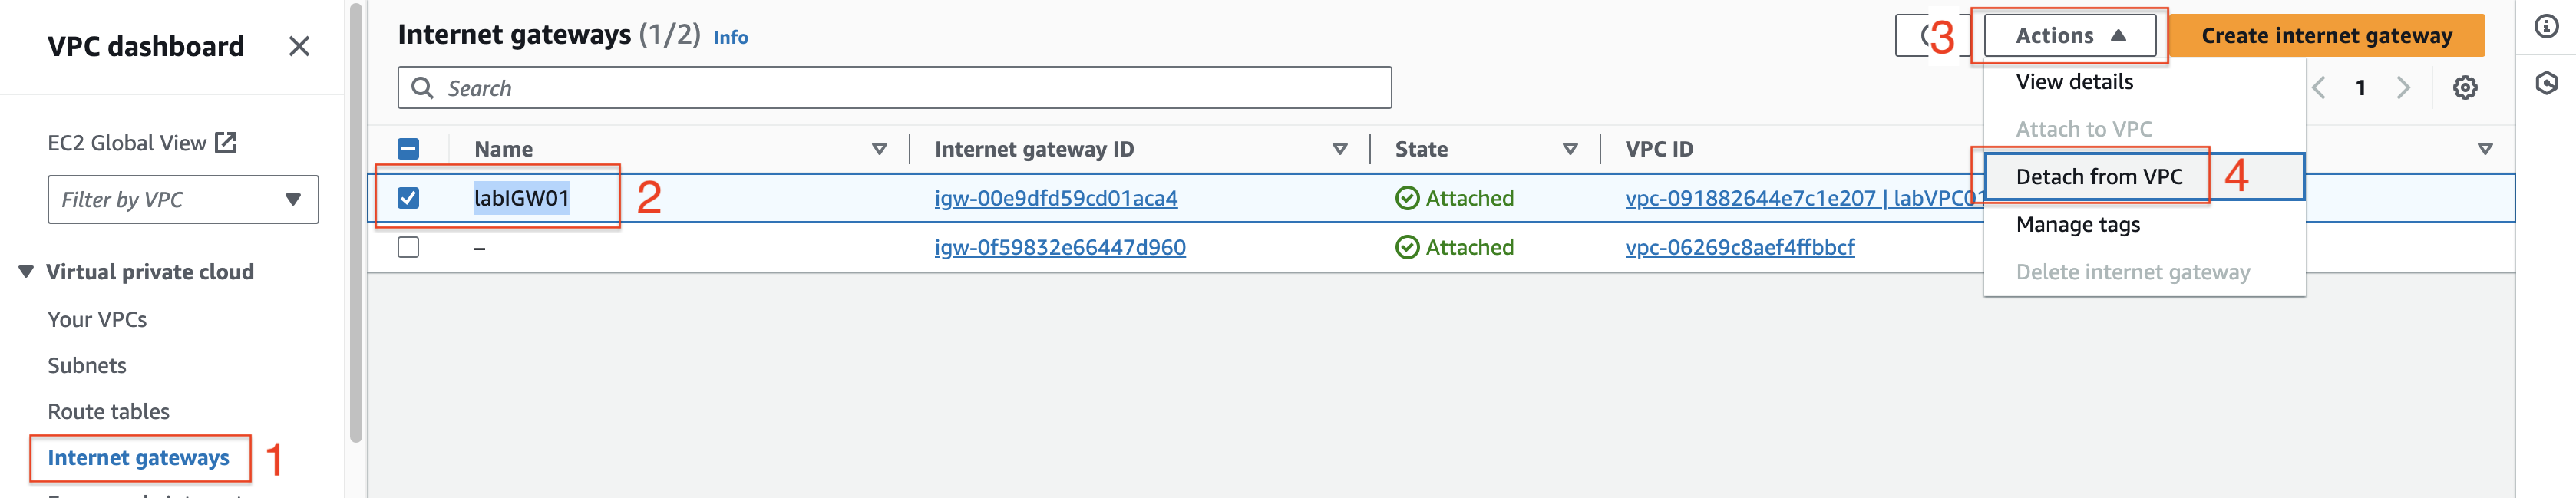Sort by State column arrow
The image size is (2576, 498).
[1569, 149]
